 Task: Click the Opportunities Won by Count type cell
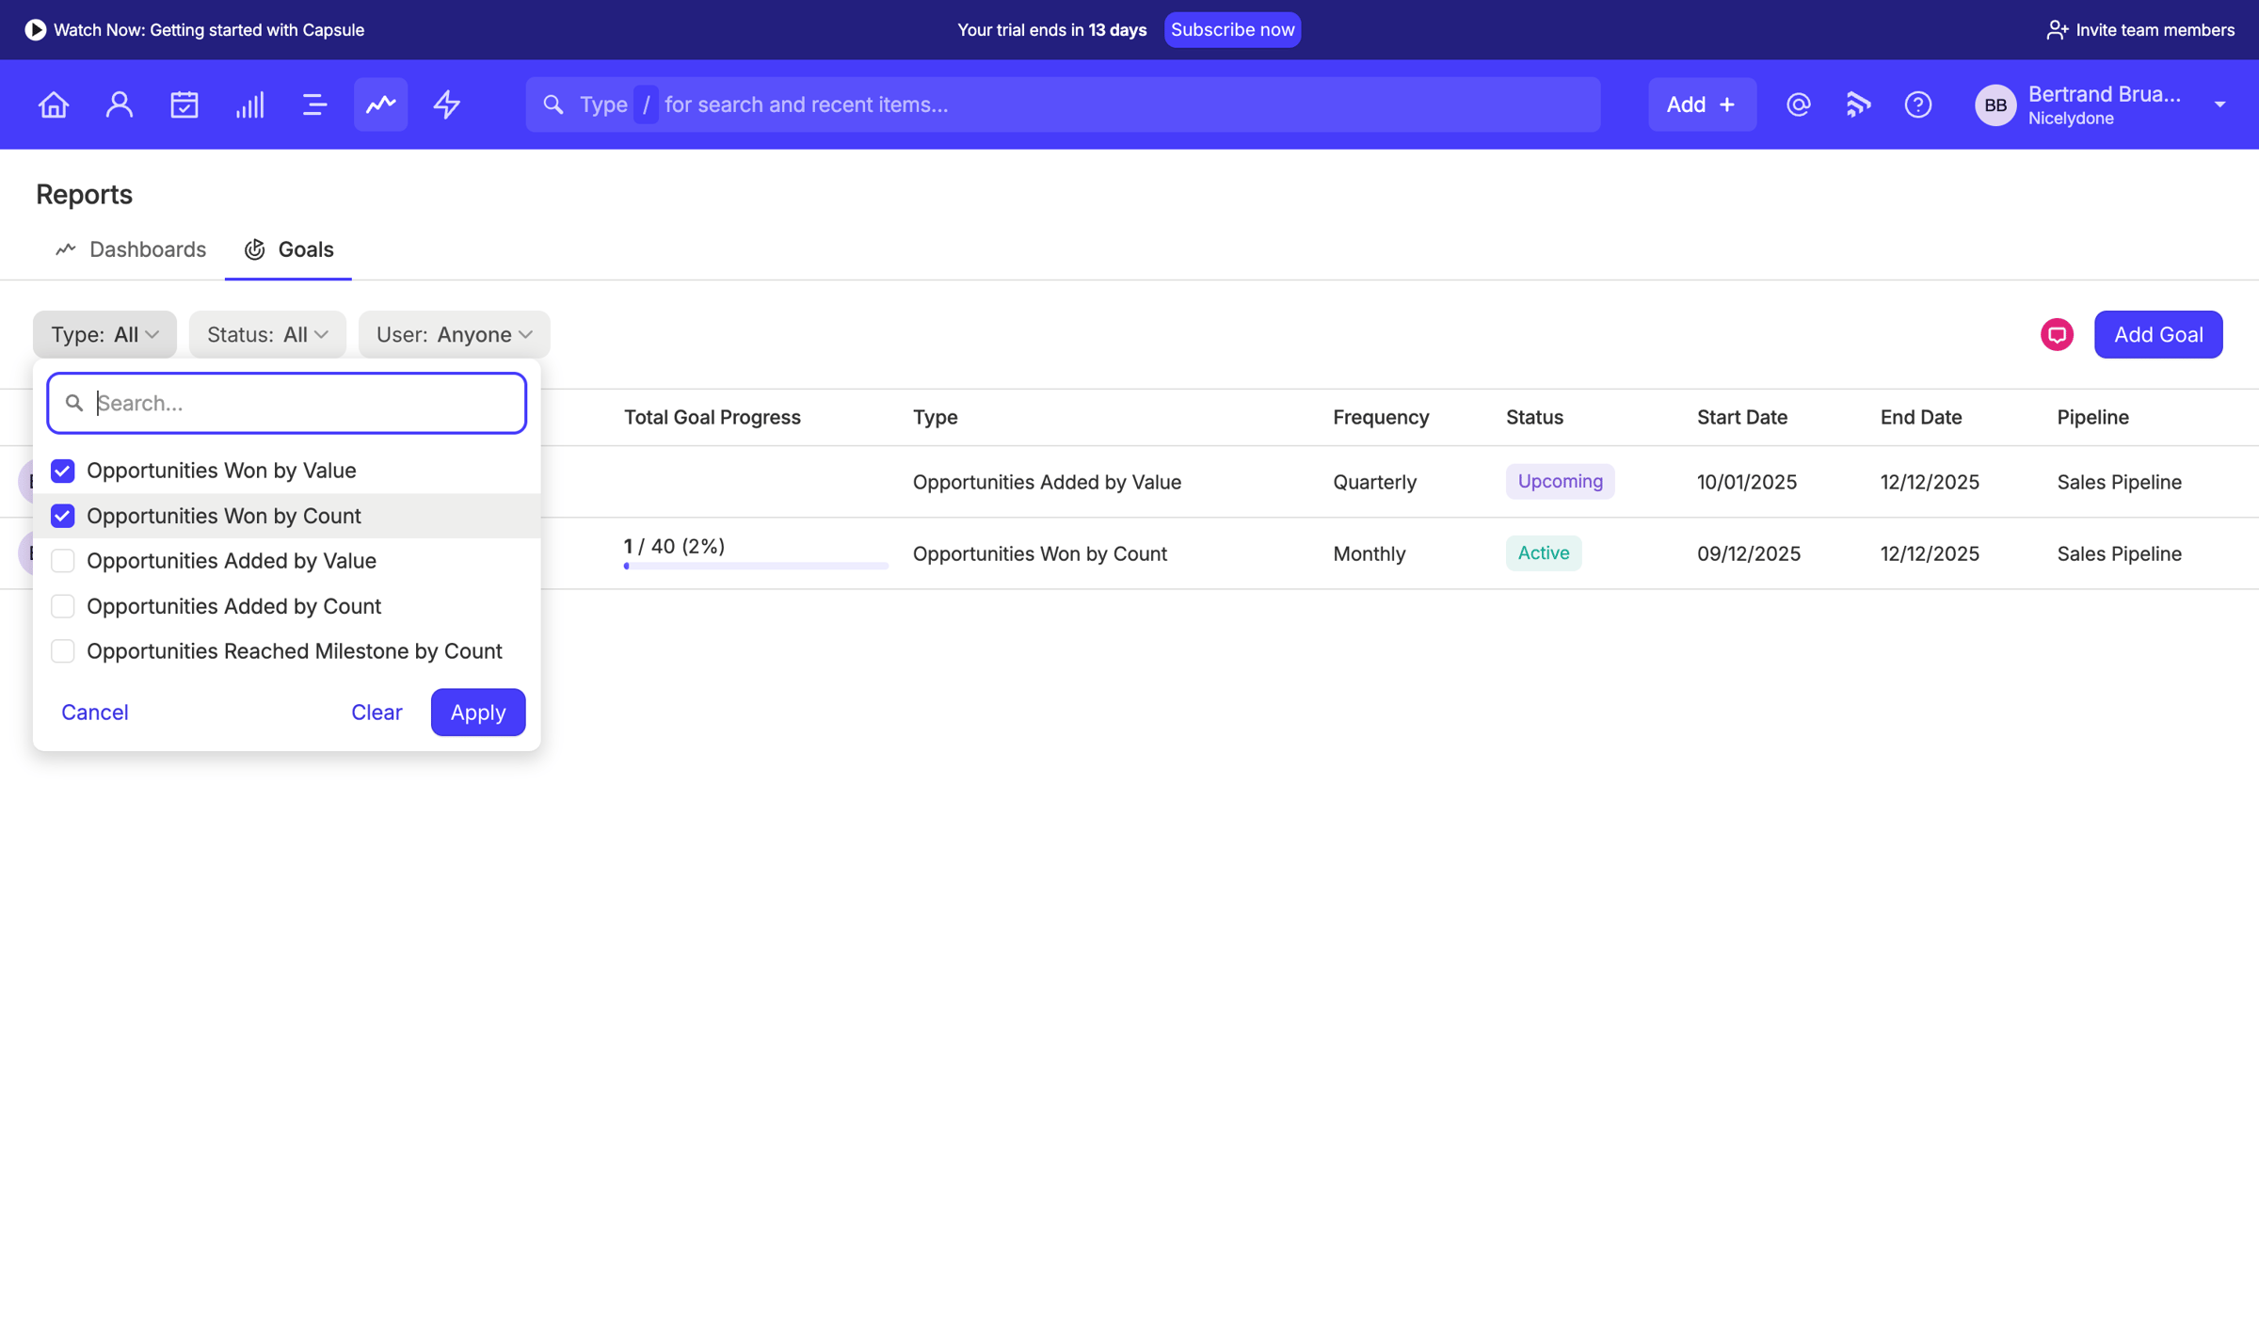coord(1039,553)
